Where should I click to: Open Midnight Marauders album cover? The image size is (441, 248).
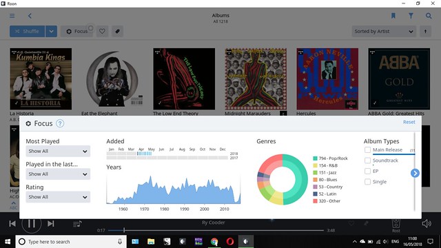click(256, 79)
